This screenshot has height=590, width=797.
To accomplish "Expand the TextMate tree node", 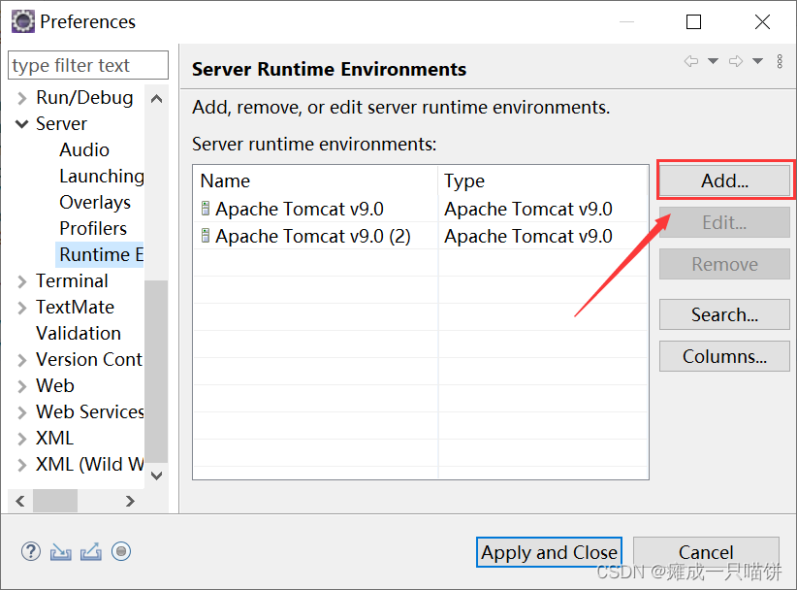I will [21, 308].
